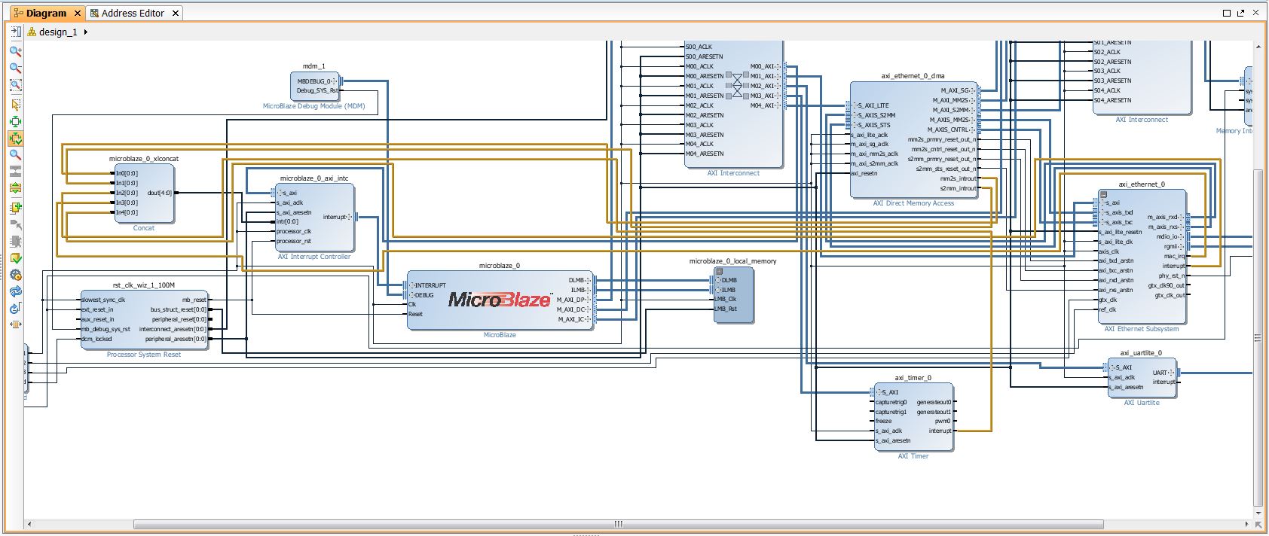Click the Collapse All blocks icon

tap(15, 172)
